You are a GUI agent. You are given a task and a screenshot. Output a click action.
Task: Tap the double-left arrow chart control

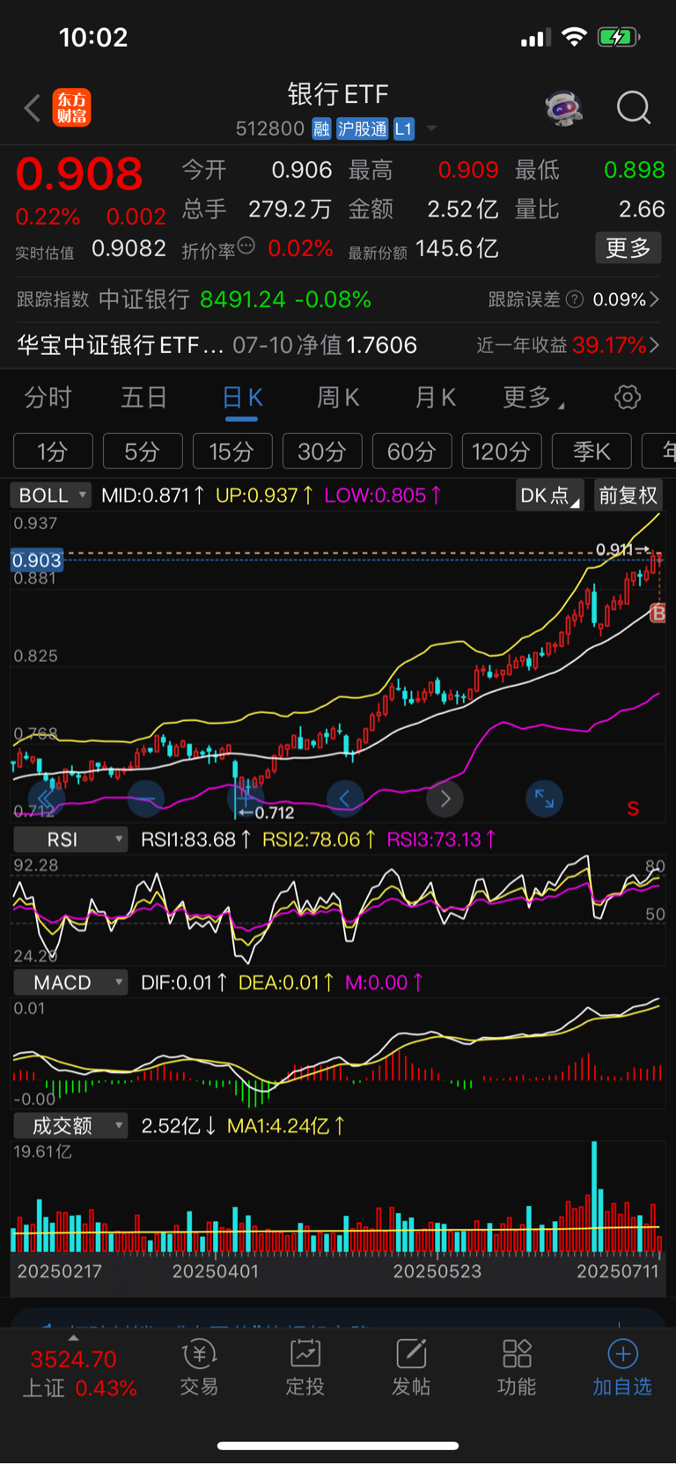pyautogui.click(x=46, y=798)
